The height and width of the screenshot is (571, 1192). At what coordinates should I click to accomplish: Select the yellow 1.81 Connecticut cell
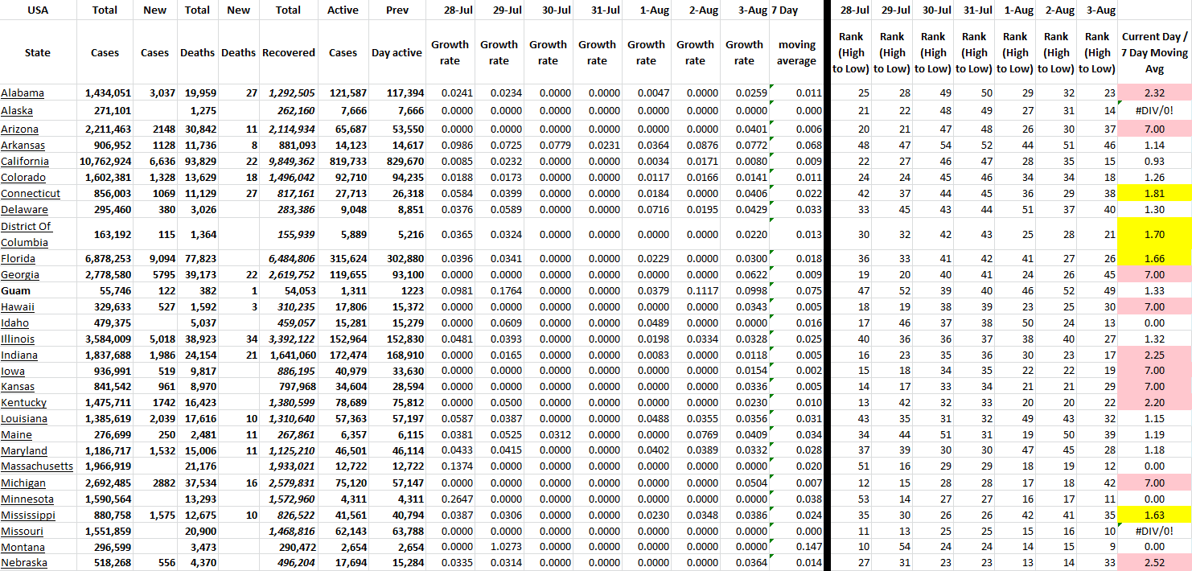(1154, 194)
